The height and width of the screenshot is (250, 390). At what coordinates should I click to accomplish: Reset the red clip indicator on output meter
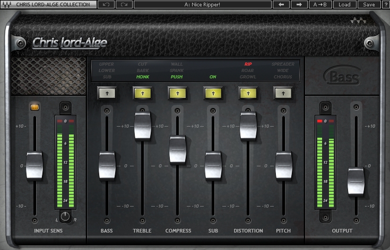pyautogui.click(x=319, y=121)
